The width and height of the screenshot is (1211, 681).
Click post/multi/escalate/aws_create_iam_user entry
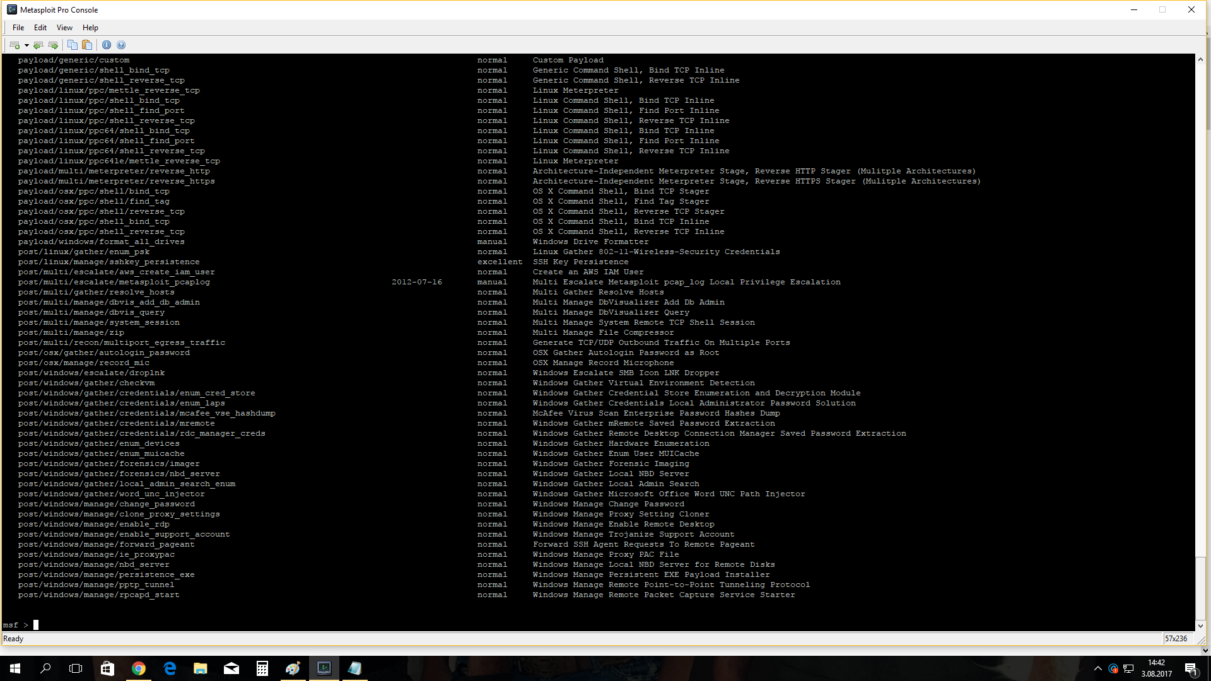point(117,272)
